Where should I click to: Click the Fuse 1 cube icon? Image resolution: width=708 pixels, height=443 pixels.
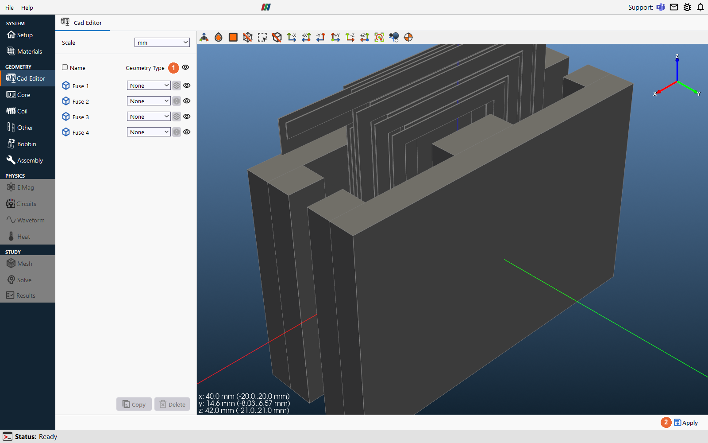pyautogui.click(x=66, y=85)
